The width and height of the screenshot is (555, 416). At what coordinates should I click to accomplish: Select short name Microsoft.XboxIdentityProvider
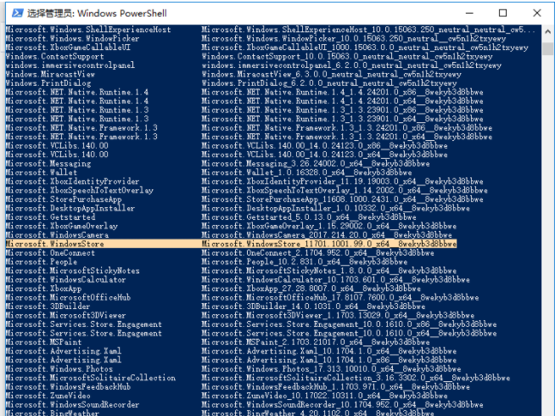point(73,182)
